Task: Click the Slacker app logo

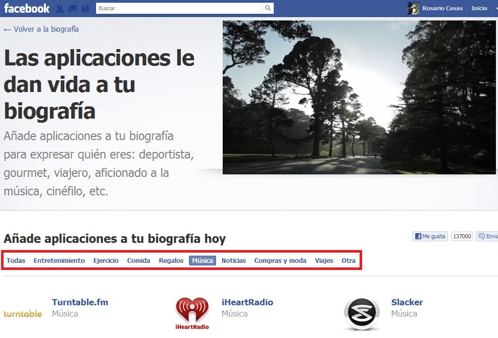Action: pyautogui.click(x=362, y=314)
